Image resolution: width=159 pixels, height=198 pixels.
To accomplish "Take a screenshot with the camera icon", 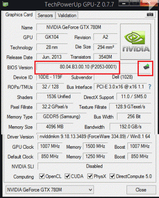I will (x=150, y=15).
